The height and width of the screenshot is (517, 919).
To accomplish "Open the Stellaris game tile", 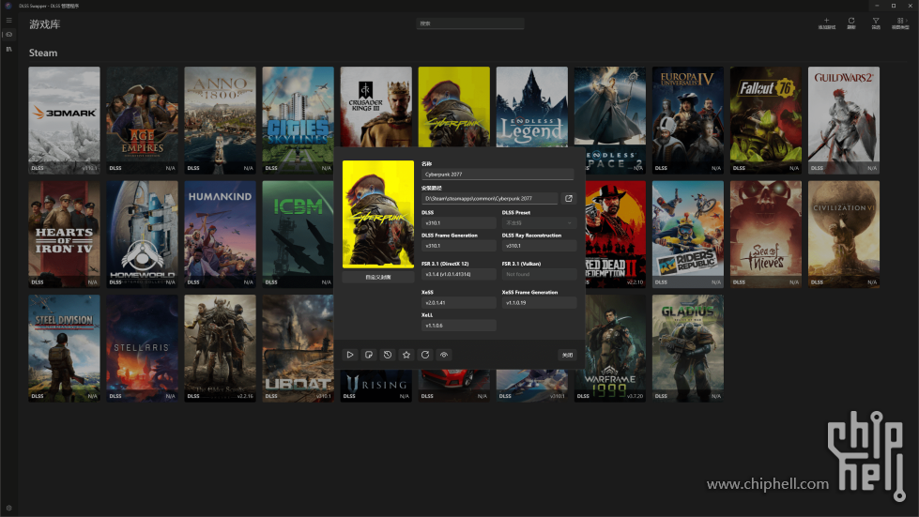I will pyautogui.click(x=142, y=348).
